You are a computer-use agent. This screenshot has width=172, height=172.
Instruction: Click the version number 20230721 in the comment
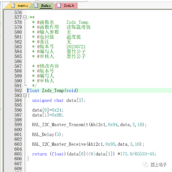(x=76, y=47)
